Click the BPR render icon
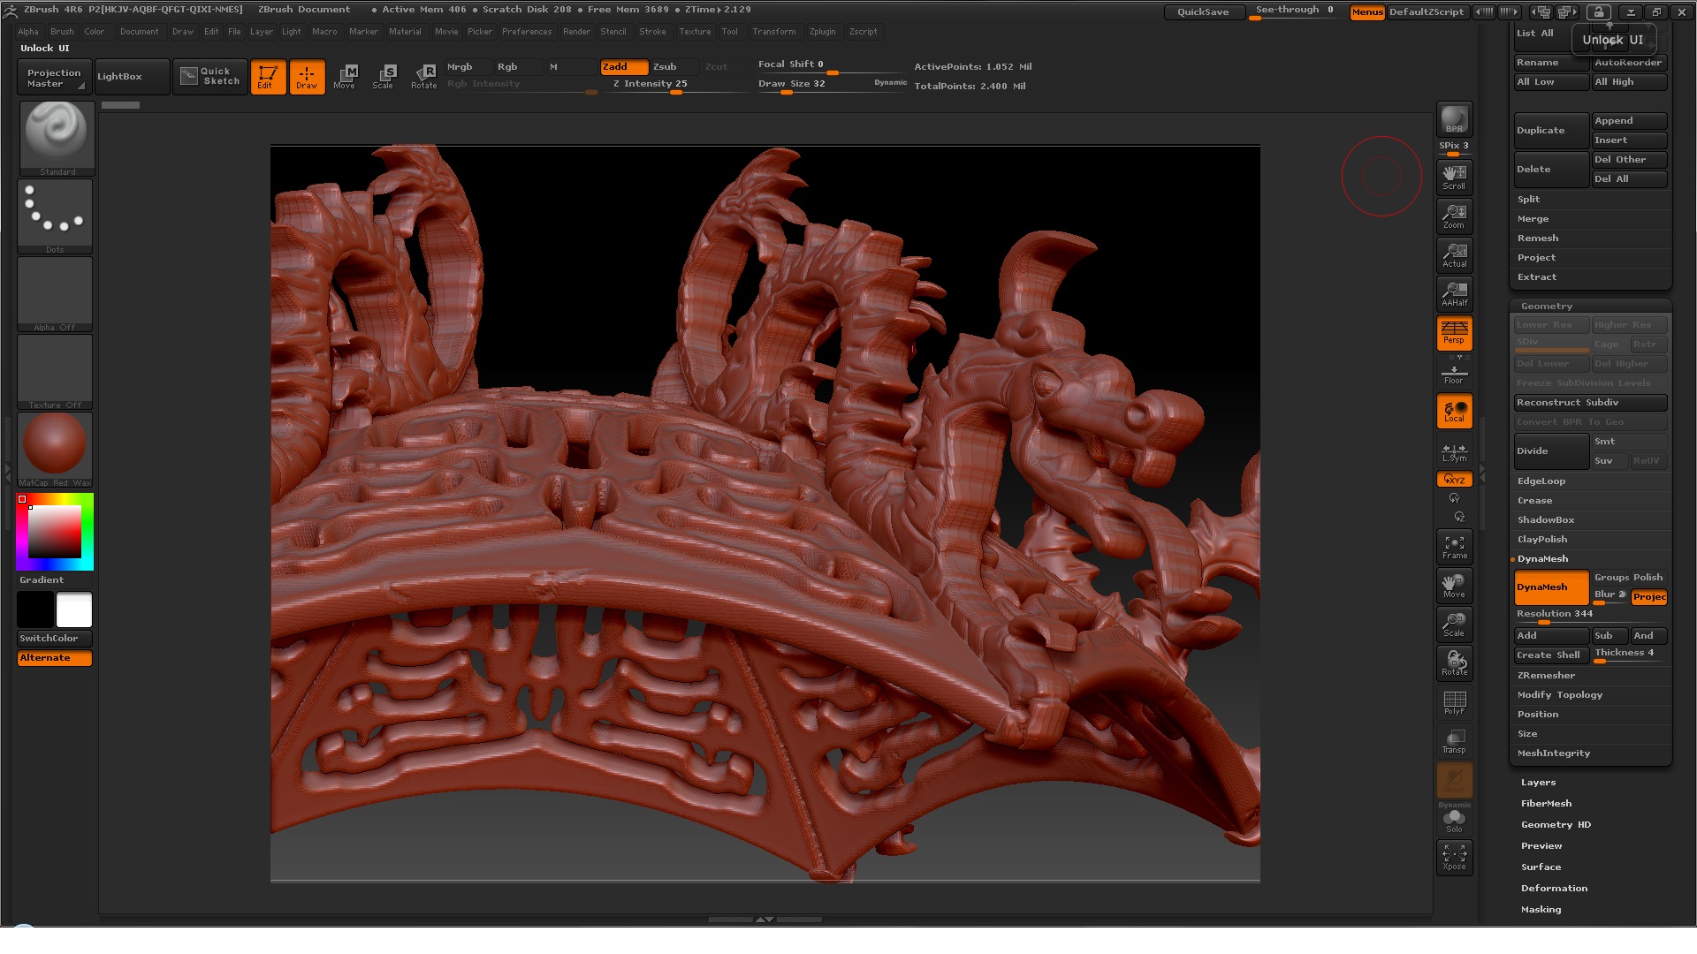Viewport: 1697px width, 954px height. (1454, 119)
